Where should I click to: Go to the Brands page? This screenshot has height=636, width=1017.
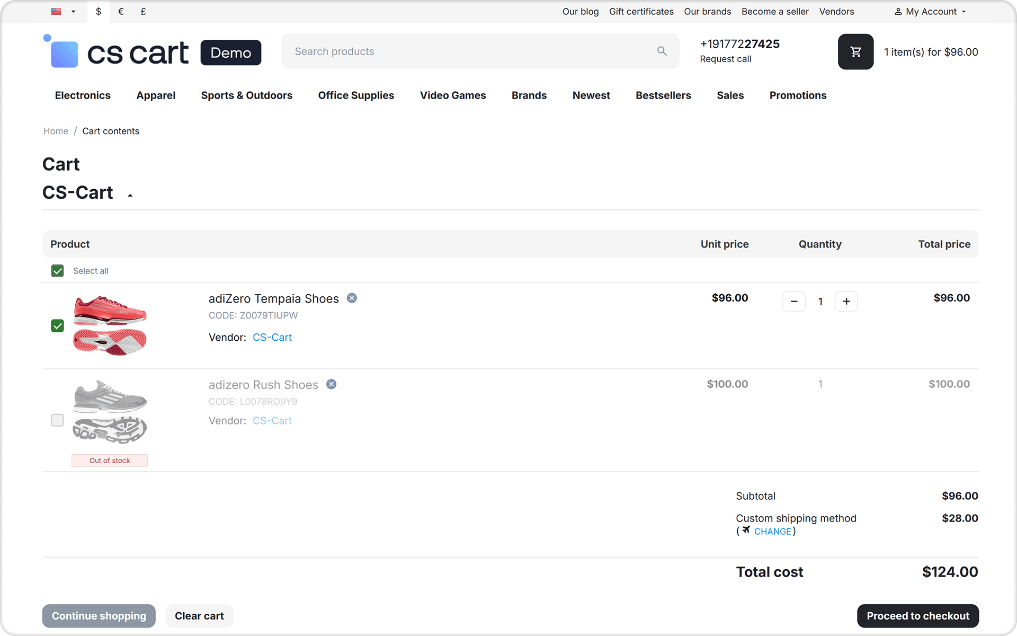[x=529, y=95]
